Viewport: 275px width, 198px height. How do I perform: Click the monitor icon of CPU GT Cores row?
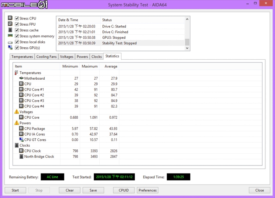21,140
